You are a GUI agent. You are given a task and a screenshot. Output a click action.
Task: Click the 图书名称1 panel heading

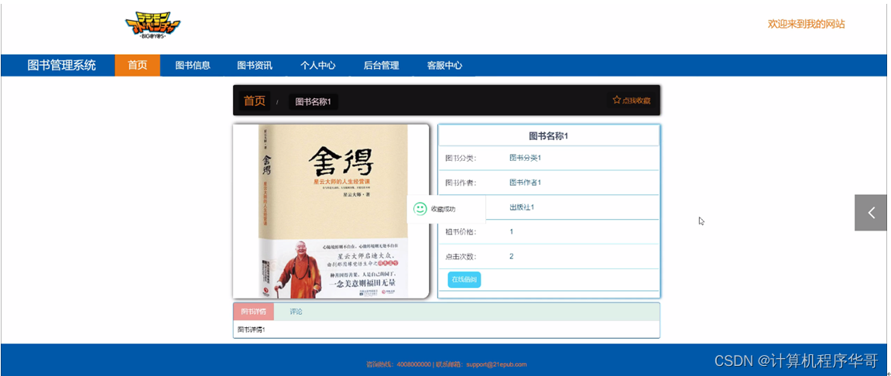coord(549,135)
